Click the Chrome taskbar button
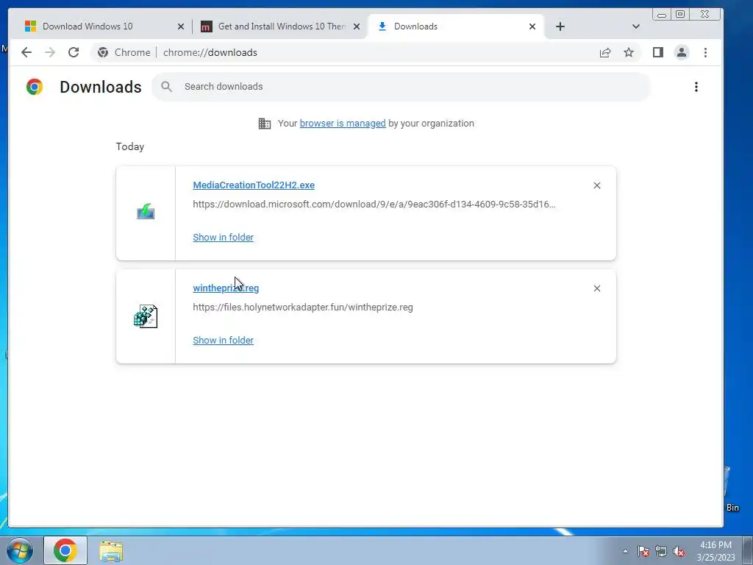 65,550
